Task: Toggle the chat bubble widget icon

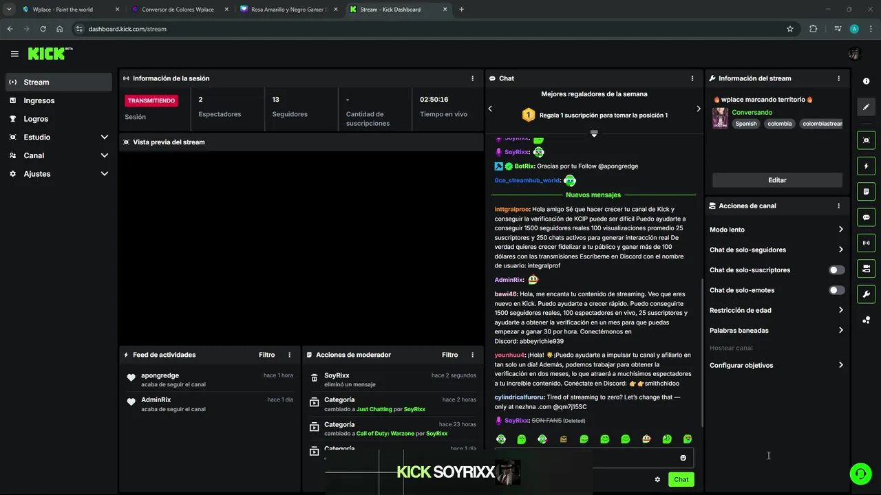Action: [866, 217]
